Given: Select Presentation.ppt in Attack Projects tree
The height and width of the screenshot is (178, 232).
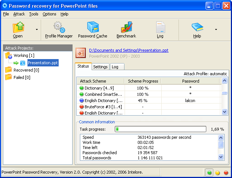Looking at the screenshot, I should coord(43,63).
